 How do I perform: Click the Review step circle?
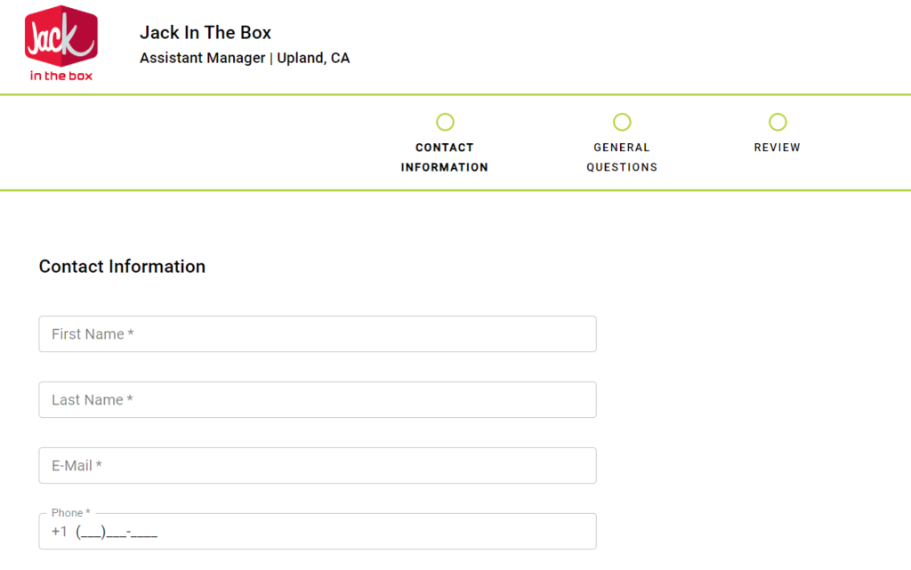(x=778, y=122)
